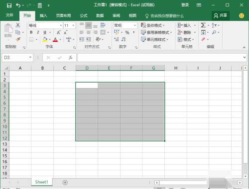
Task: Toggle italic formatting
Action: tap(38, 32)
